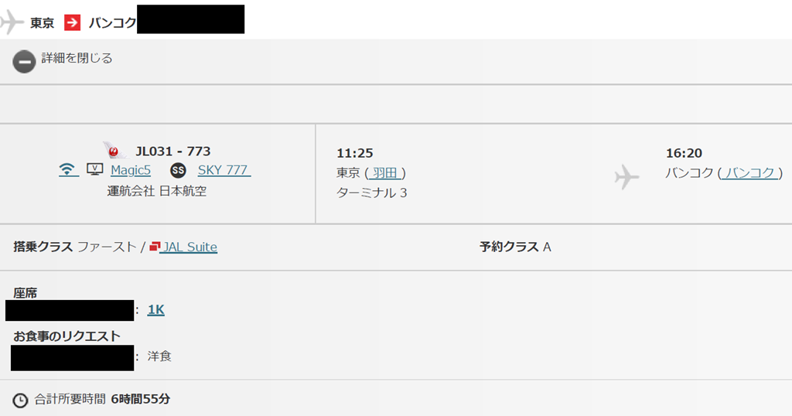792x416 pixels.
Task: Click the 洋食 meal request value
Action: [159, 356]
